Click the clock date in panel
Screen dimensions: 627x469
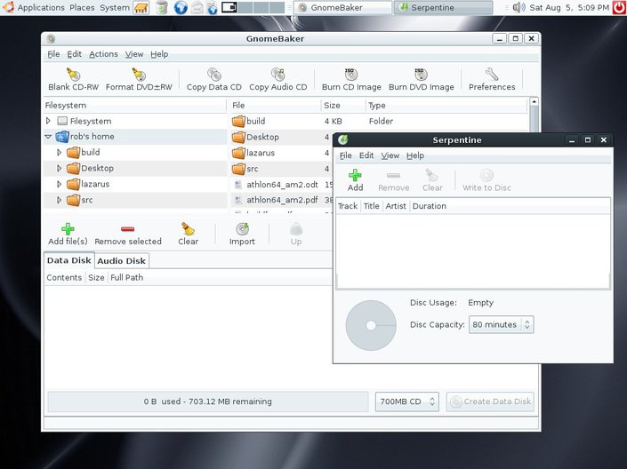click(x=569, y=8)
